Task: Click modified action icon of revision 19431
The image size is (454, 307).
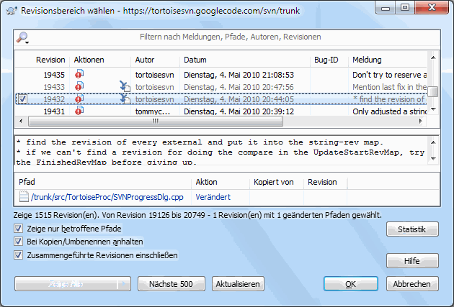Action: 79,110
